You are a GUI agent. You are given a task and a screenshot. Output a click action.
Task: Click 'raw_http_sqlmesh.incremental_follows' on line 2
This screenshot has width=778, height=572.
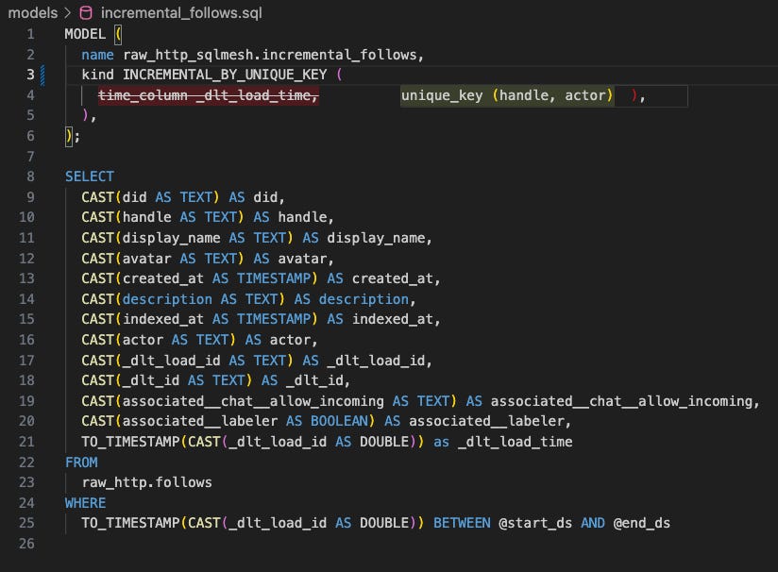(x=270, y=55)
